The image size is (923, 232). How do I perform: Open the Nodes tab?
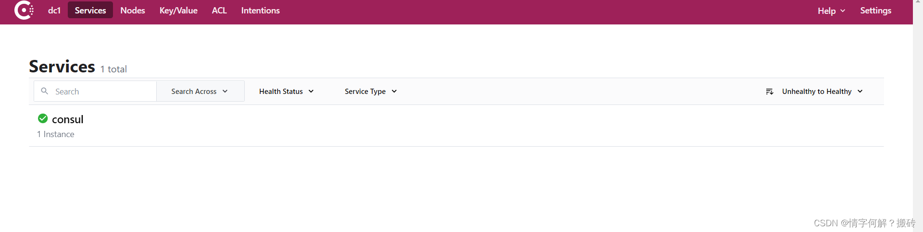(133, 10)
